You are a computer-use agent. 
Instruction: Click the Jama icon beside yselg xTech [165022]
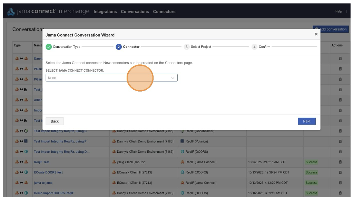click(114, 162)
